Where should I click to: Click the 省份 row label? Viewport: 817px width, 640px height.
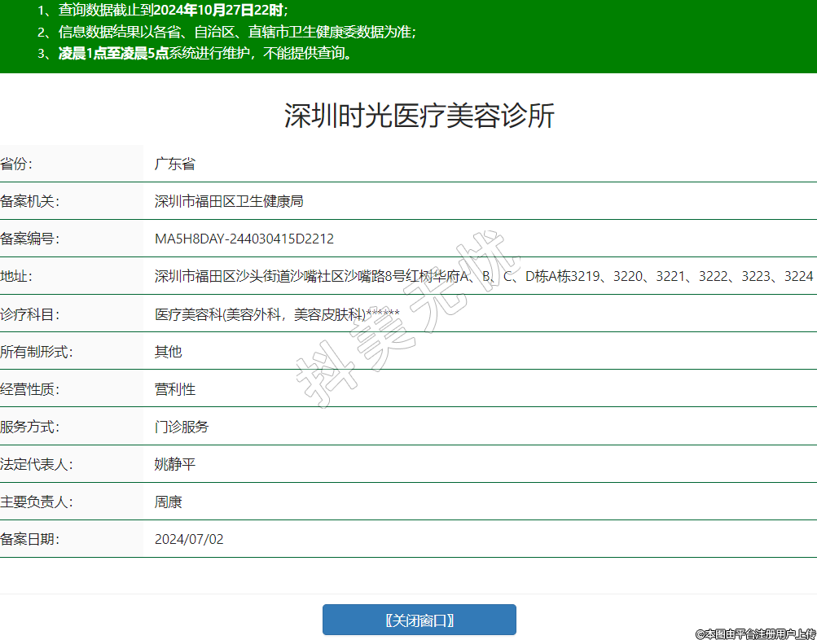point(17,164)
